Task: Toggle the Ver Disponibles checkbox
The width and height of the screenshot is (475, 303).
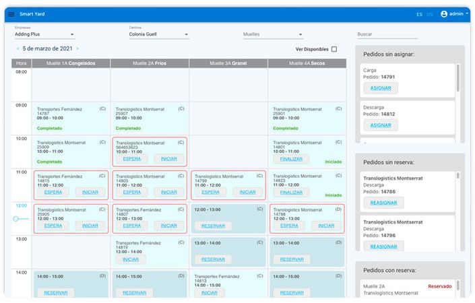Action: pyautogui.click(x=334, y=49)
